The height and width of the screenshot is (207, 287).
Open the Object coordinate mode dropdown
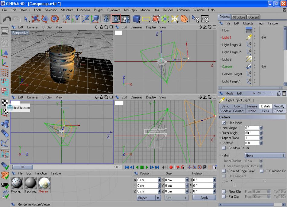click(149, 198)
